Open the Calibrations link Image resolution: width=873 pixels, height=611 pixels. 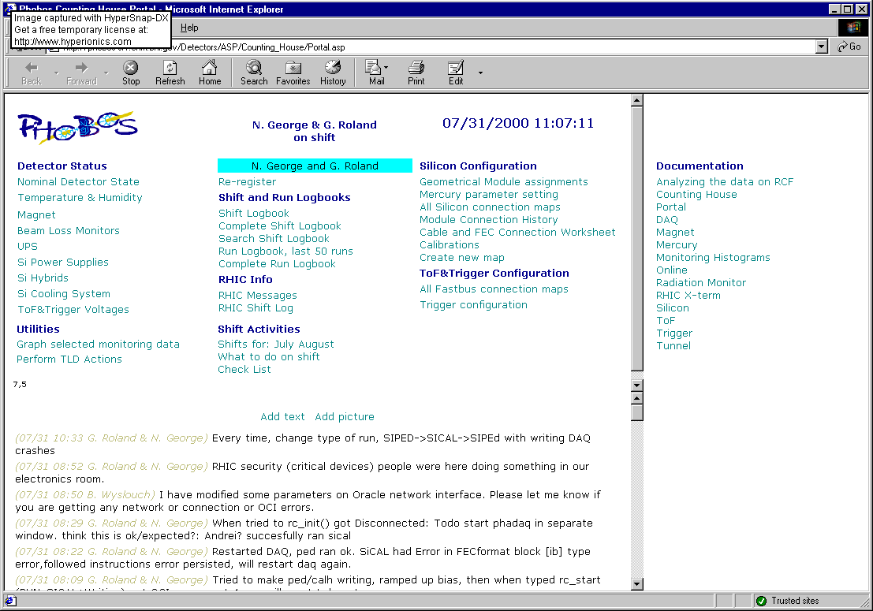450,245
